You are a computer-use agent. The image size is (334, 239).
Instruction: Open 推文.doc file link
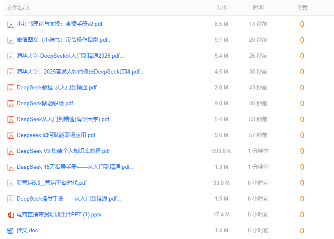click(27, 231)
